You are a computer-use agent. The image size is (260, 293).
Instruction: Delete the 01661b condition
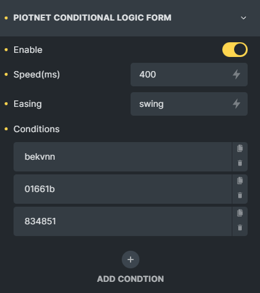[240, 195]
